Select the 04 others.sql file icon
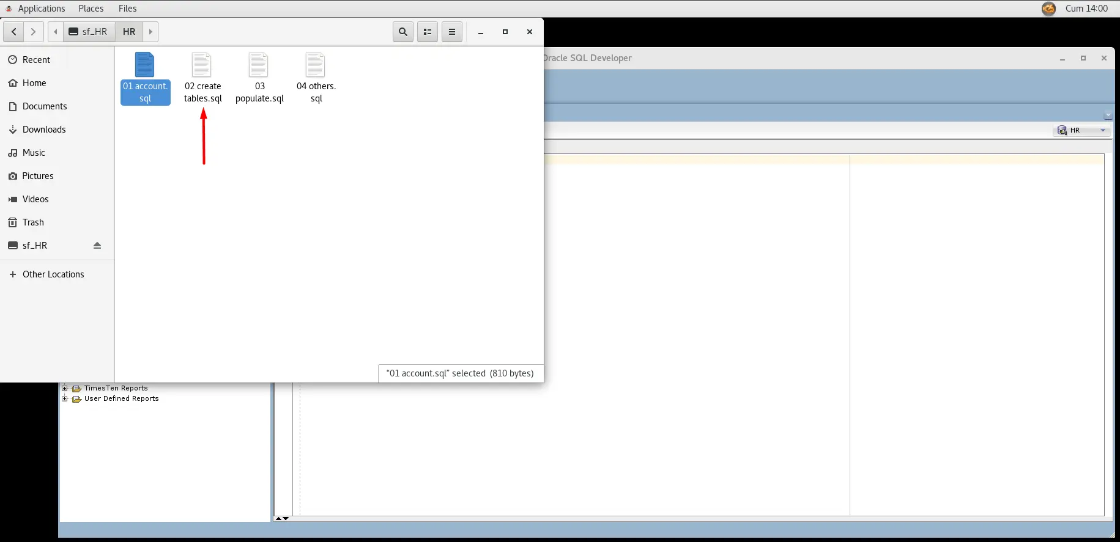Screen dimensions: 1120x542 click(x=316, y=66)
